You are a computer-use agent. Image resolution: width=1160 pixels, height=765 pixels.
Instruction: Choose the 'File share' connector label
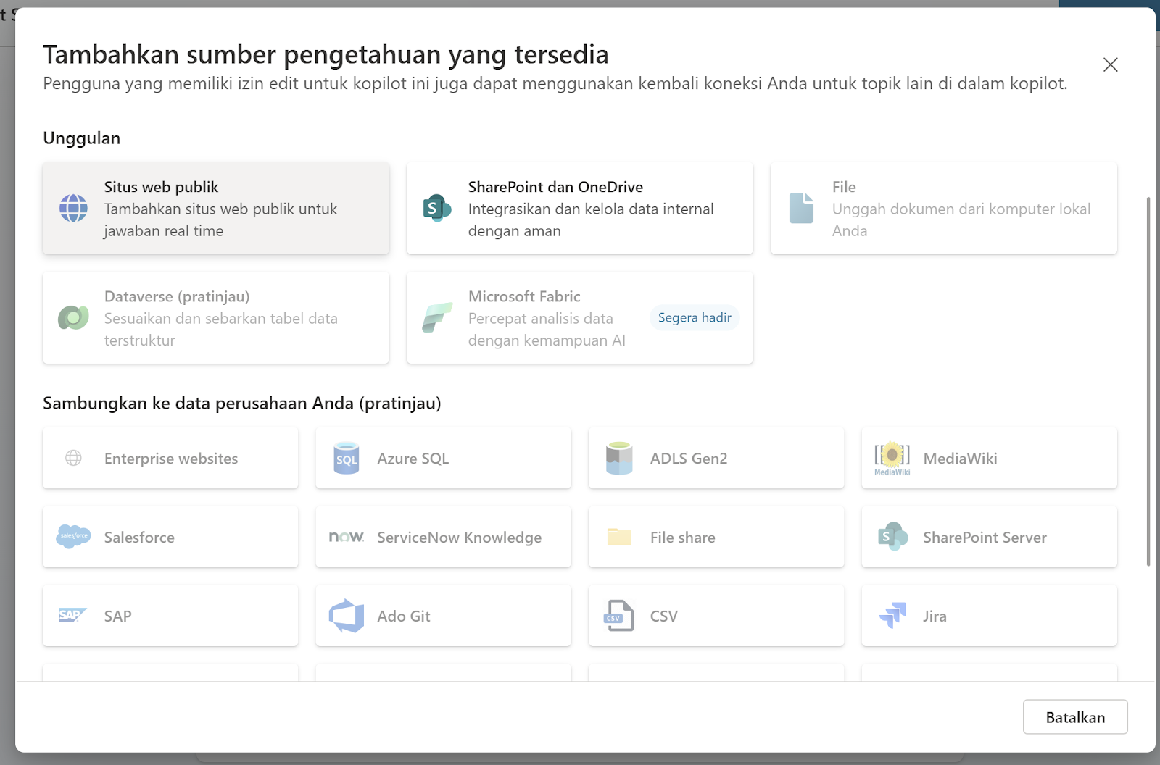pos(683,538)
